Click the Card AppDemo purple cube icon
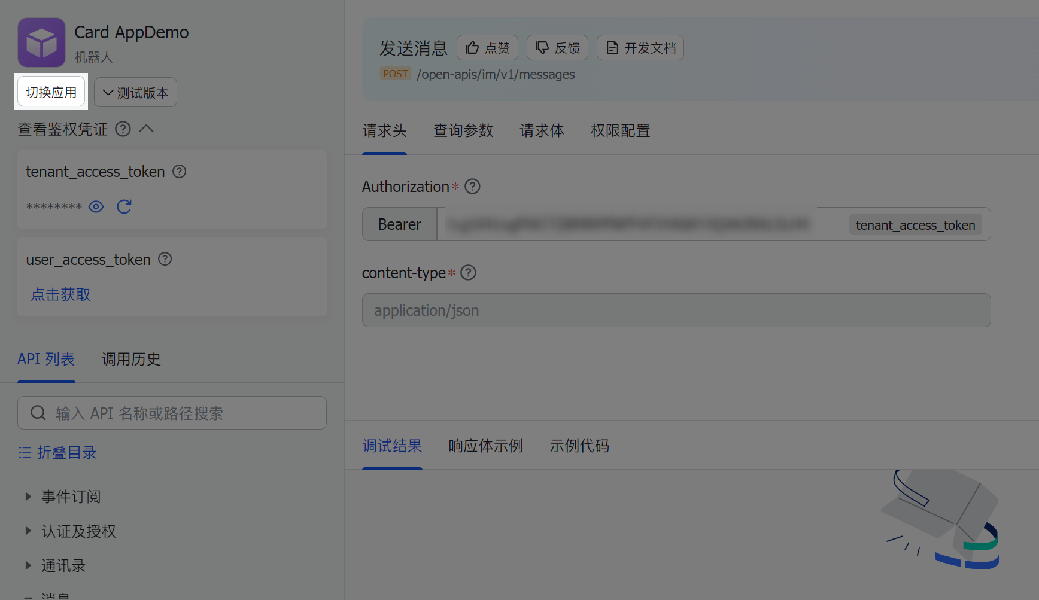The image size is (1039, 600). [x=41, y=42]
